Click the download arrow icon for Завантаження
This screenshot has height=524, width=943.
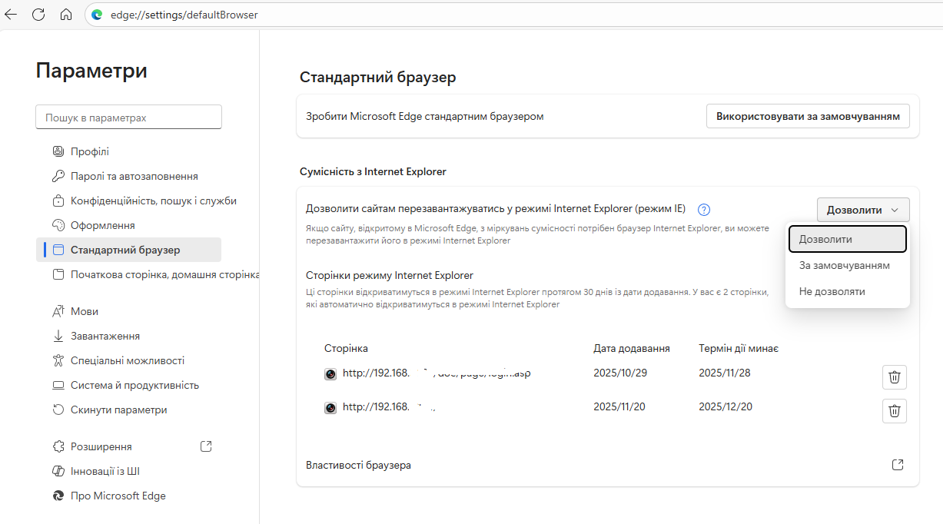[58, 336]
